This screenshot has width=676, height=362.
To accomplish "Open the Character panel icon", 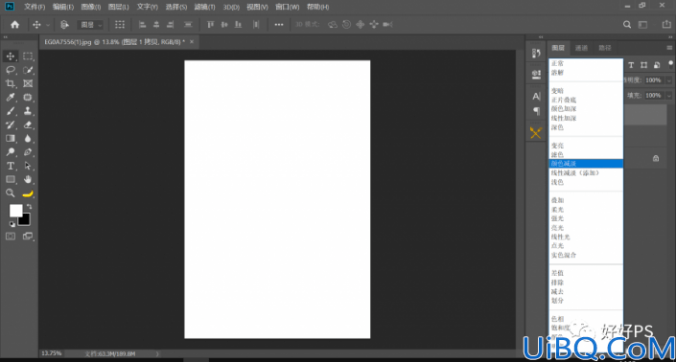I will click(536, 97).
